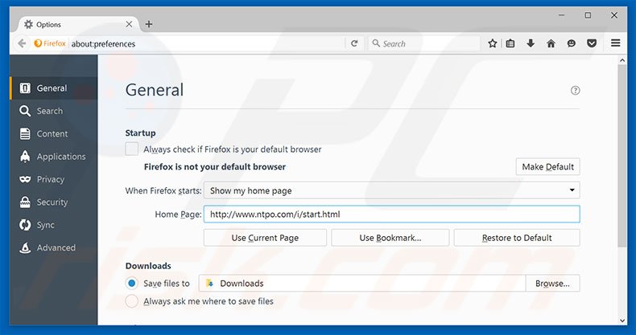Viewport: 636px width, 335px height.
Task: Click the Home Page URL field
Action: tap(392, 214)
